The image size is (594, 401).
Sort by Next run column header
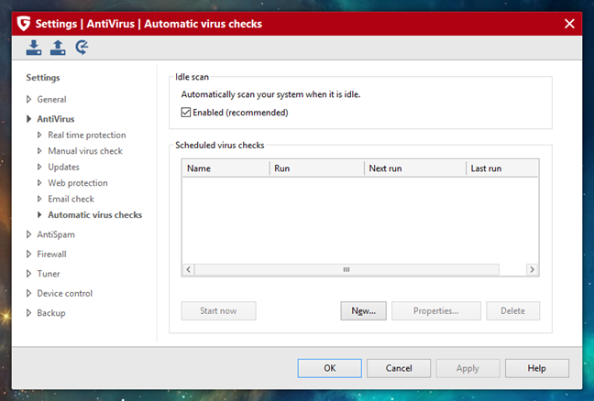point(415,168)
